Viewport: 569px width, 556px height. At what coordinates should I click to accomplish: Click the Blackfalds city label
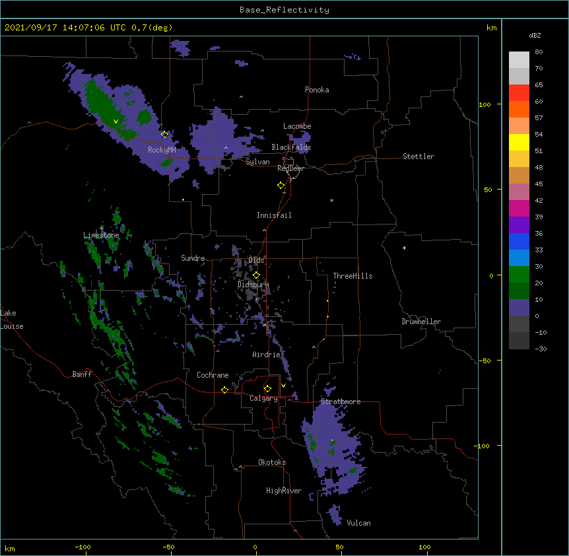tap(291, 147)
